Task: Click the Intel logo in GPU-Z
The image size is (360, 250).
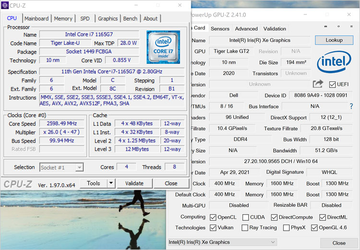Action: [334, 62]
